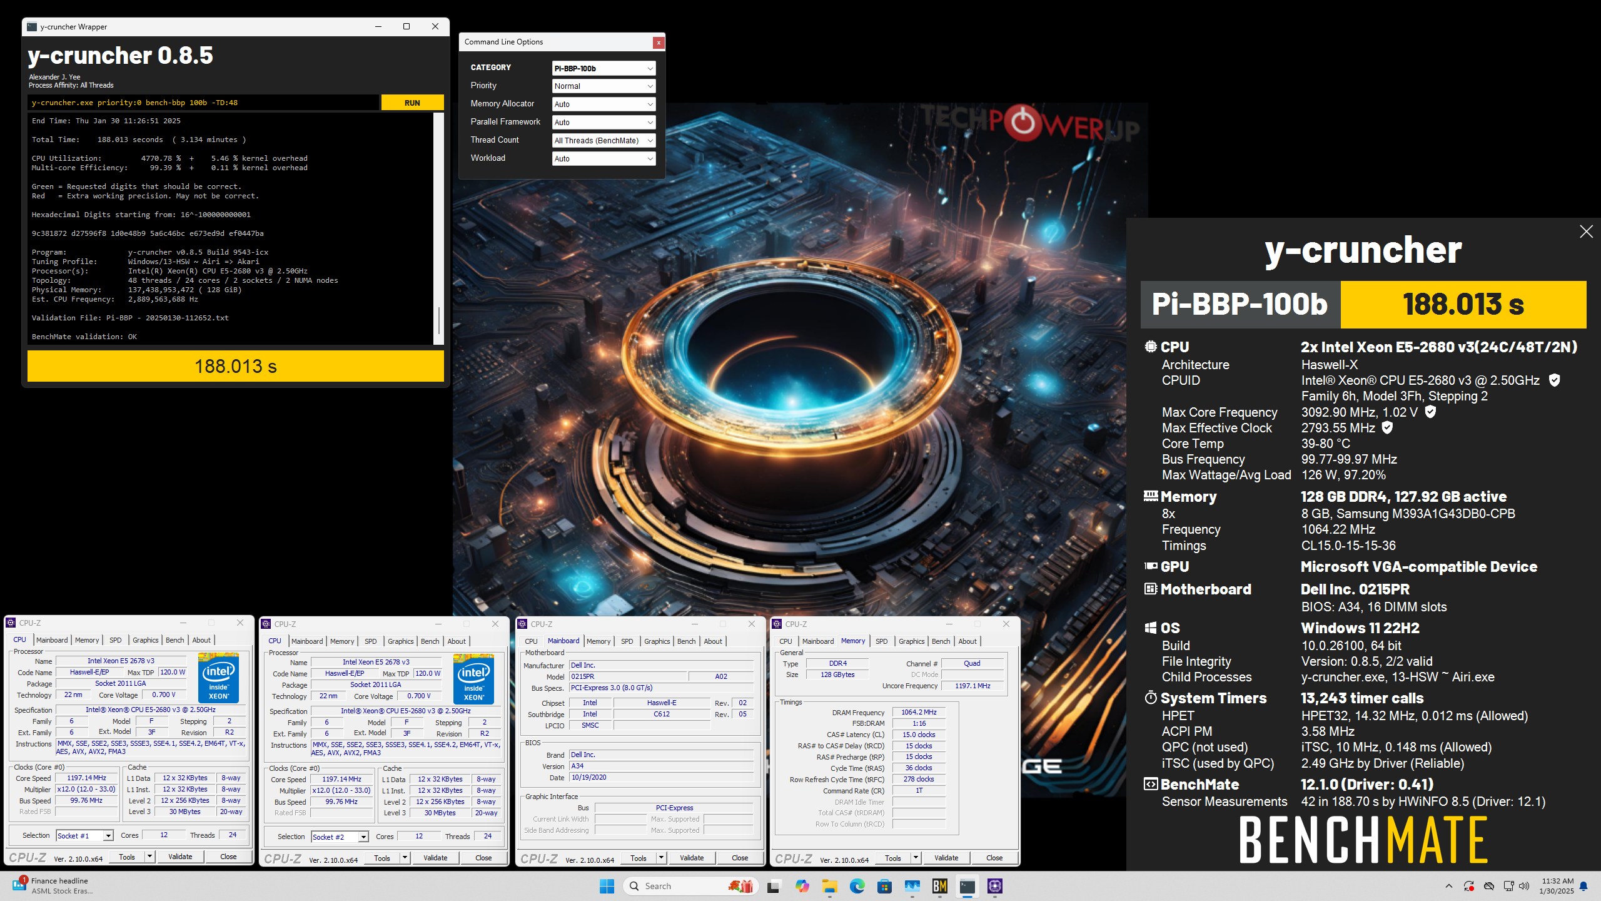This screenshot has width=1601, height=901.
Task: Click the verified shield next to Max Effective Clock
Action: (1387, 427)
